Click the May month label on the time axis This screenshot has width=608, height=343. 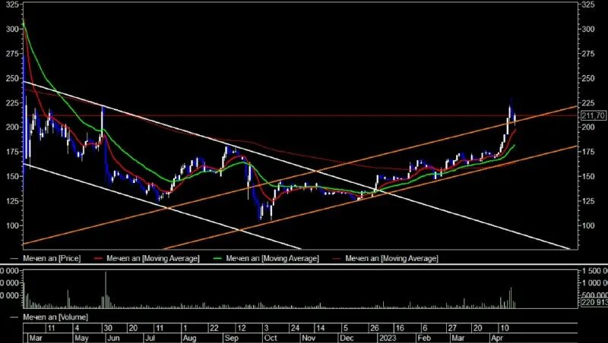82,338
